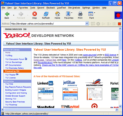
Task: Click the Back arrow icon
Action: 7,14
